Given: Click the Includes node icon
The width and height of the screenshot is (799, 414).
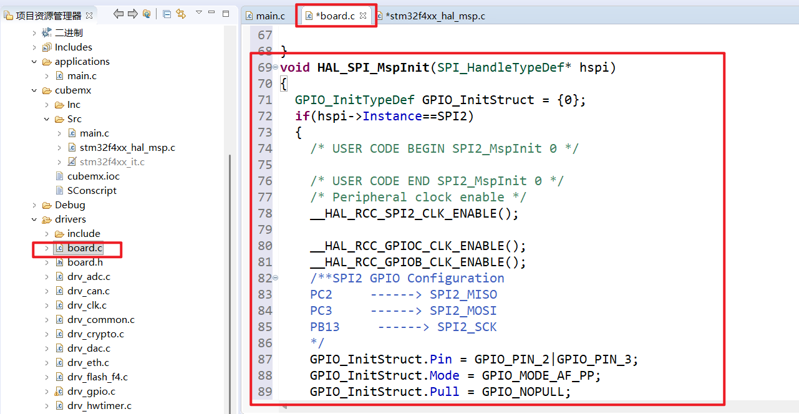Looking at the screenshot, I should pos(47,47).
